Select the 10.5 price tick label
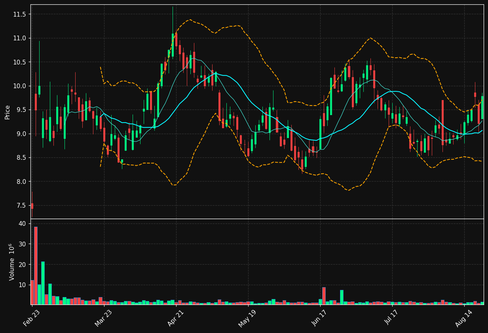This screenshot has height=333, width=488. (19, 62)
